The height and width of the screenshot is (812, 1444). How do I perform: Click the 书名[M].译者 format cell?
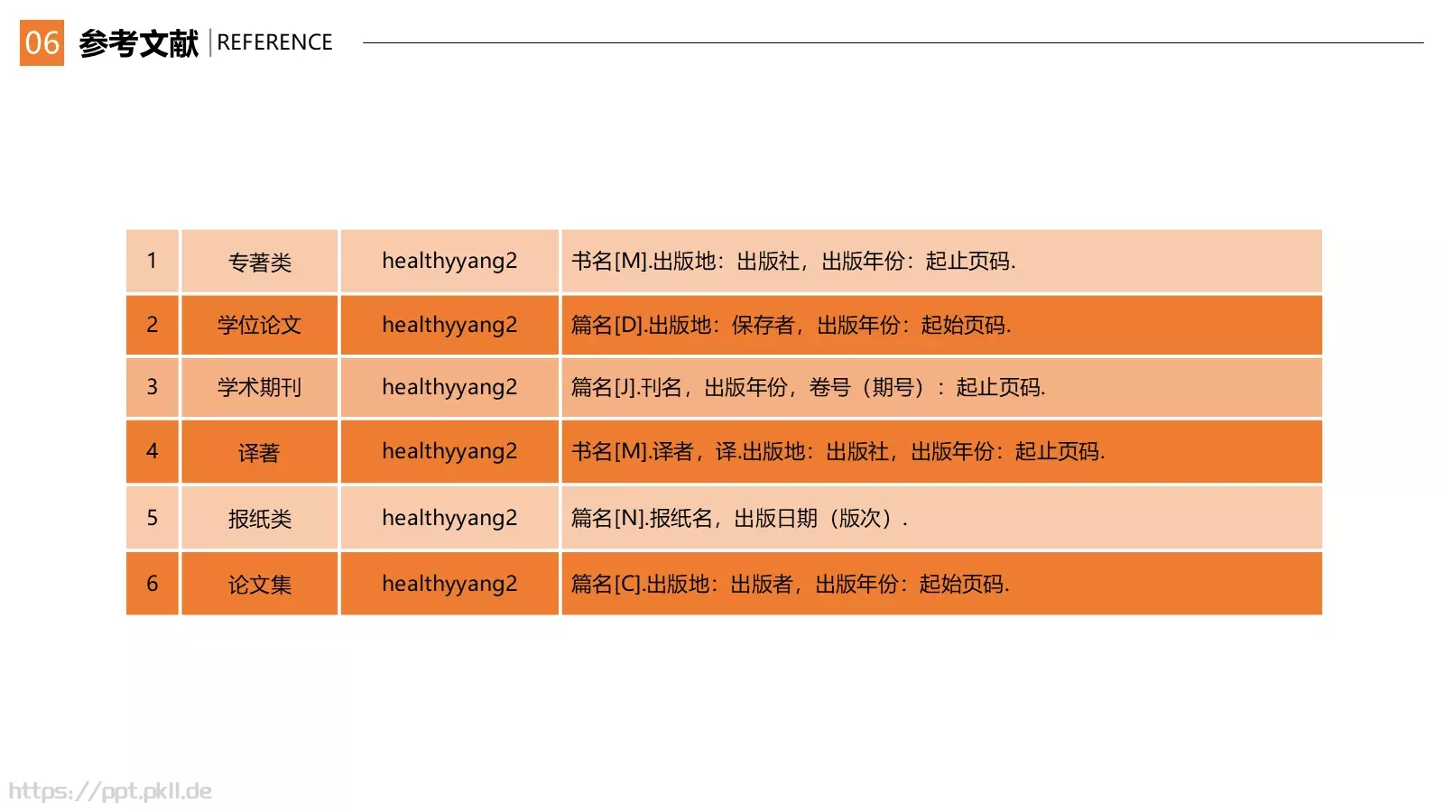pos(941,451)
